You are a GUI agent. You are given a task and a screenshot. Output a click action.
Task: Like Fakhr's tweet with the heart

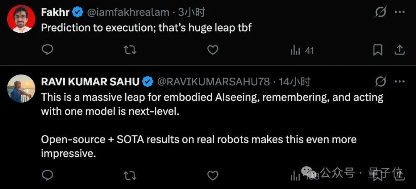pos(213,50)
